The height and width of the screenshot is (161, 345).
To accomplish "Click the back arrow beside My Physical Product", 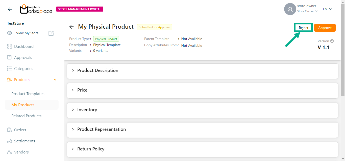I will point(71,27).
